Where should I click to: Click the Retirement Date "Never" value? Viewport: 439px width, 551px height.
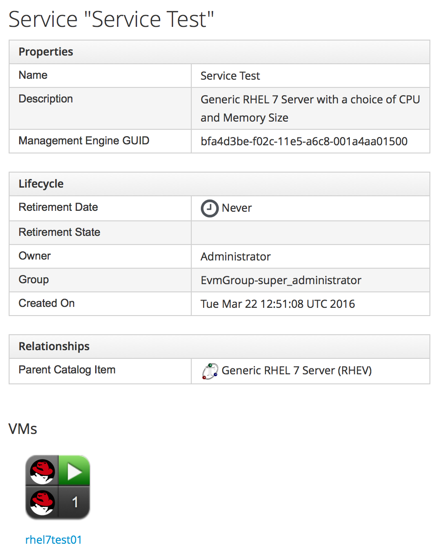click(x=236, y=209)
